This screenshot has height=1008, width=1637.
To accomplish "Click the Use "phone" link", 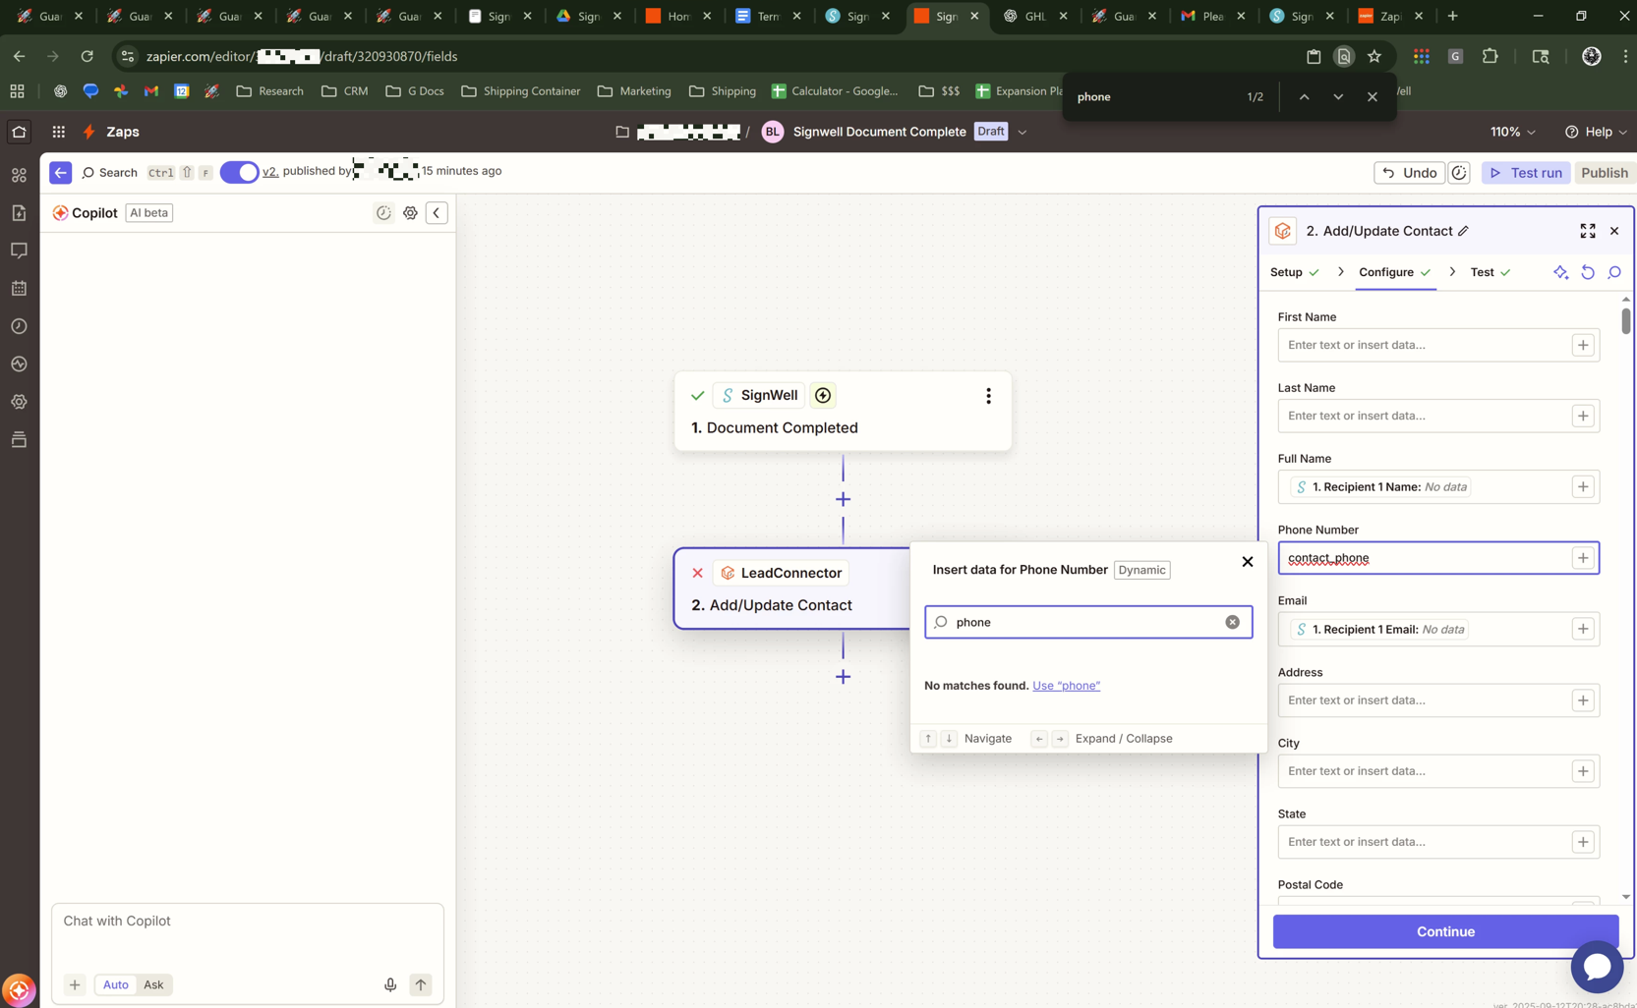I will 1066,686.
